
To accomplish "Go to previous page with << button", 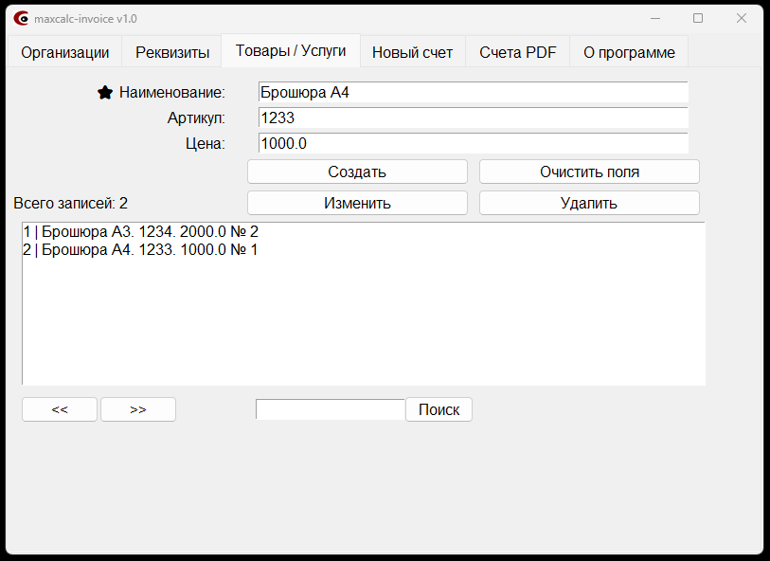I will (60, 409).
